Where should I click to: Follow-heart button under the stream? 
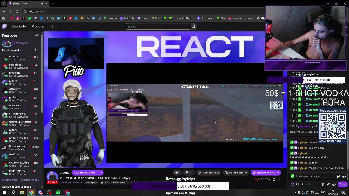click(177, 173)
